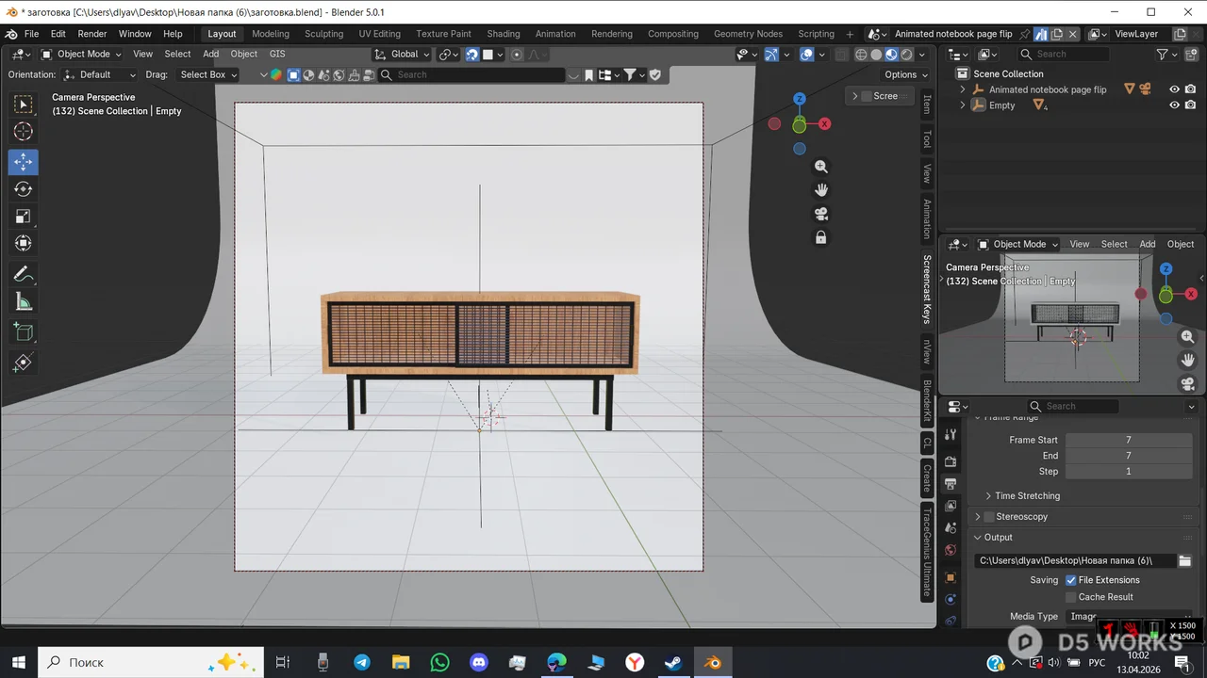Activate the Rotate tool
The image size is (1207, 678).
point(24,189)
